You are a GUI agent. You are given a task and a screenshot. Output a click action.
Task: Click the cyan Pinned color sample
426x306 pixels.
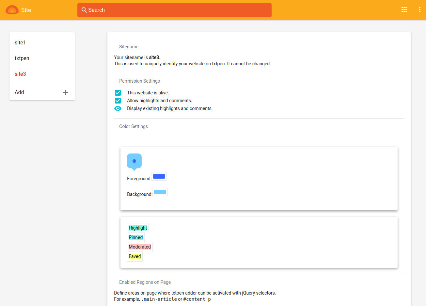pos(135,237)
